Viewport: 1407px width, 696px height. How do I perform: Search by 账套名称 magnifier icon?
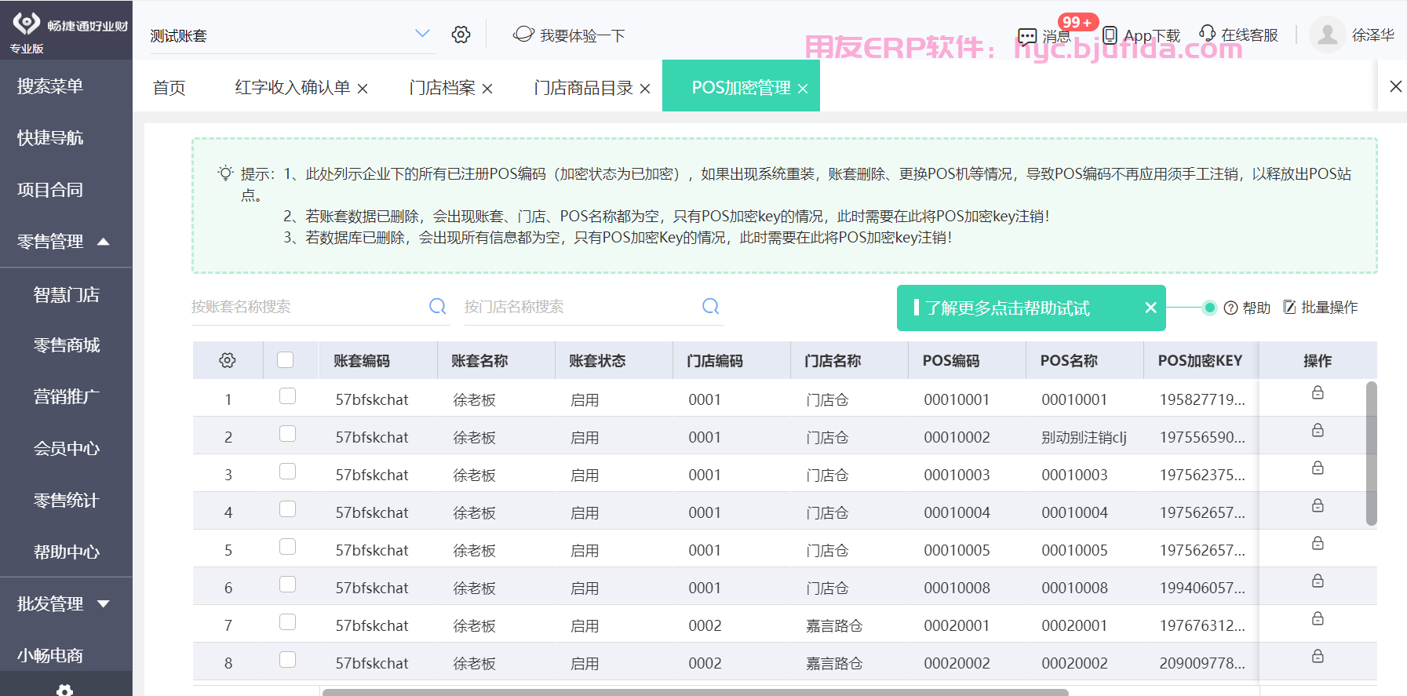click(x=437, y=306)
